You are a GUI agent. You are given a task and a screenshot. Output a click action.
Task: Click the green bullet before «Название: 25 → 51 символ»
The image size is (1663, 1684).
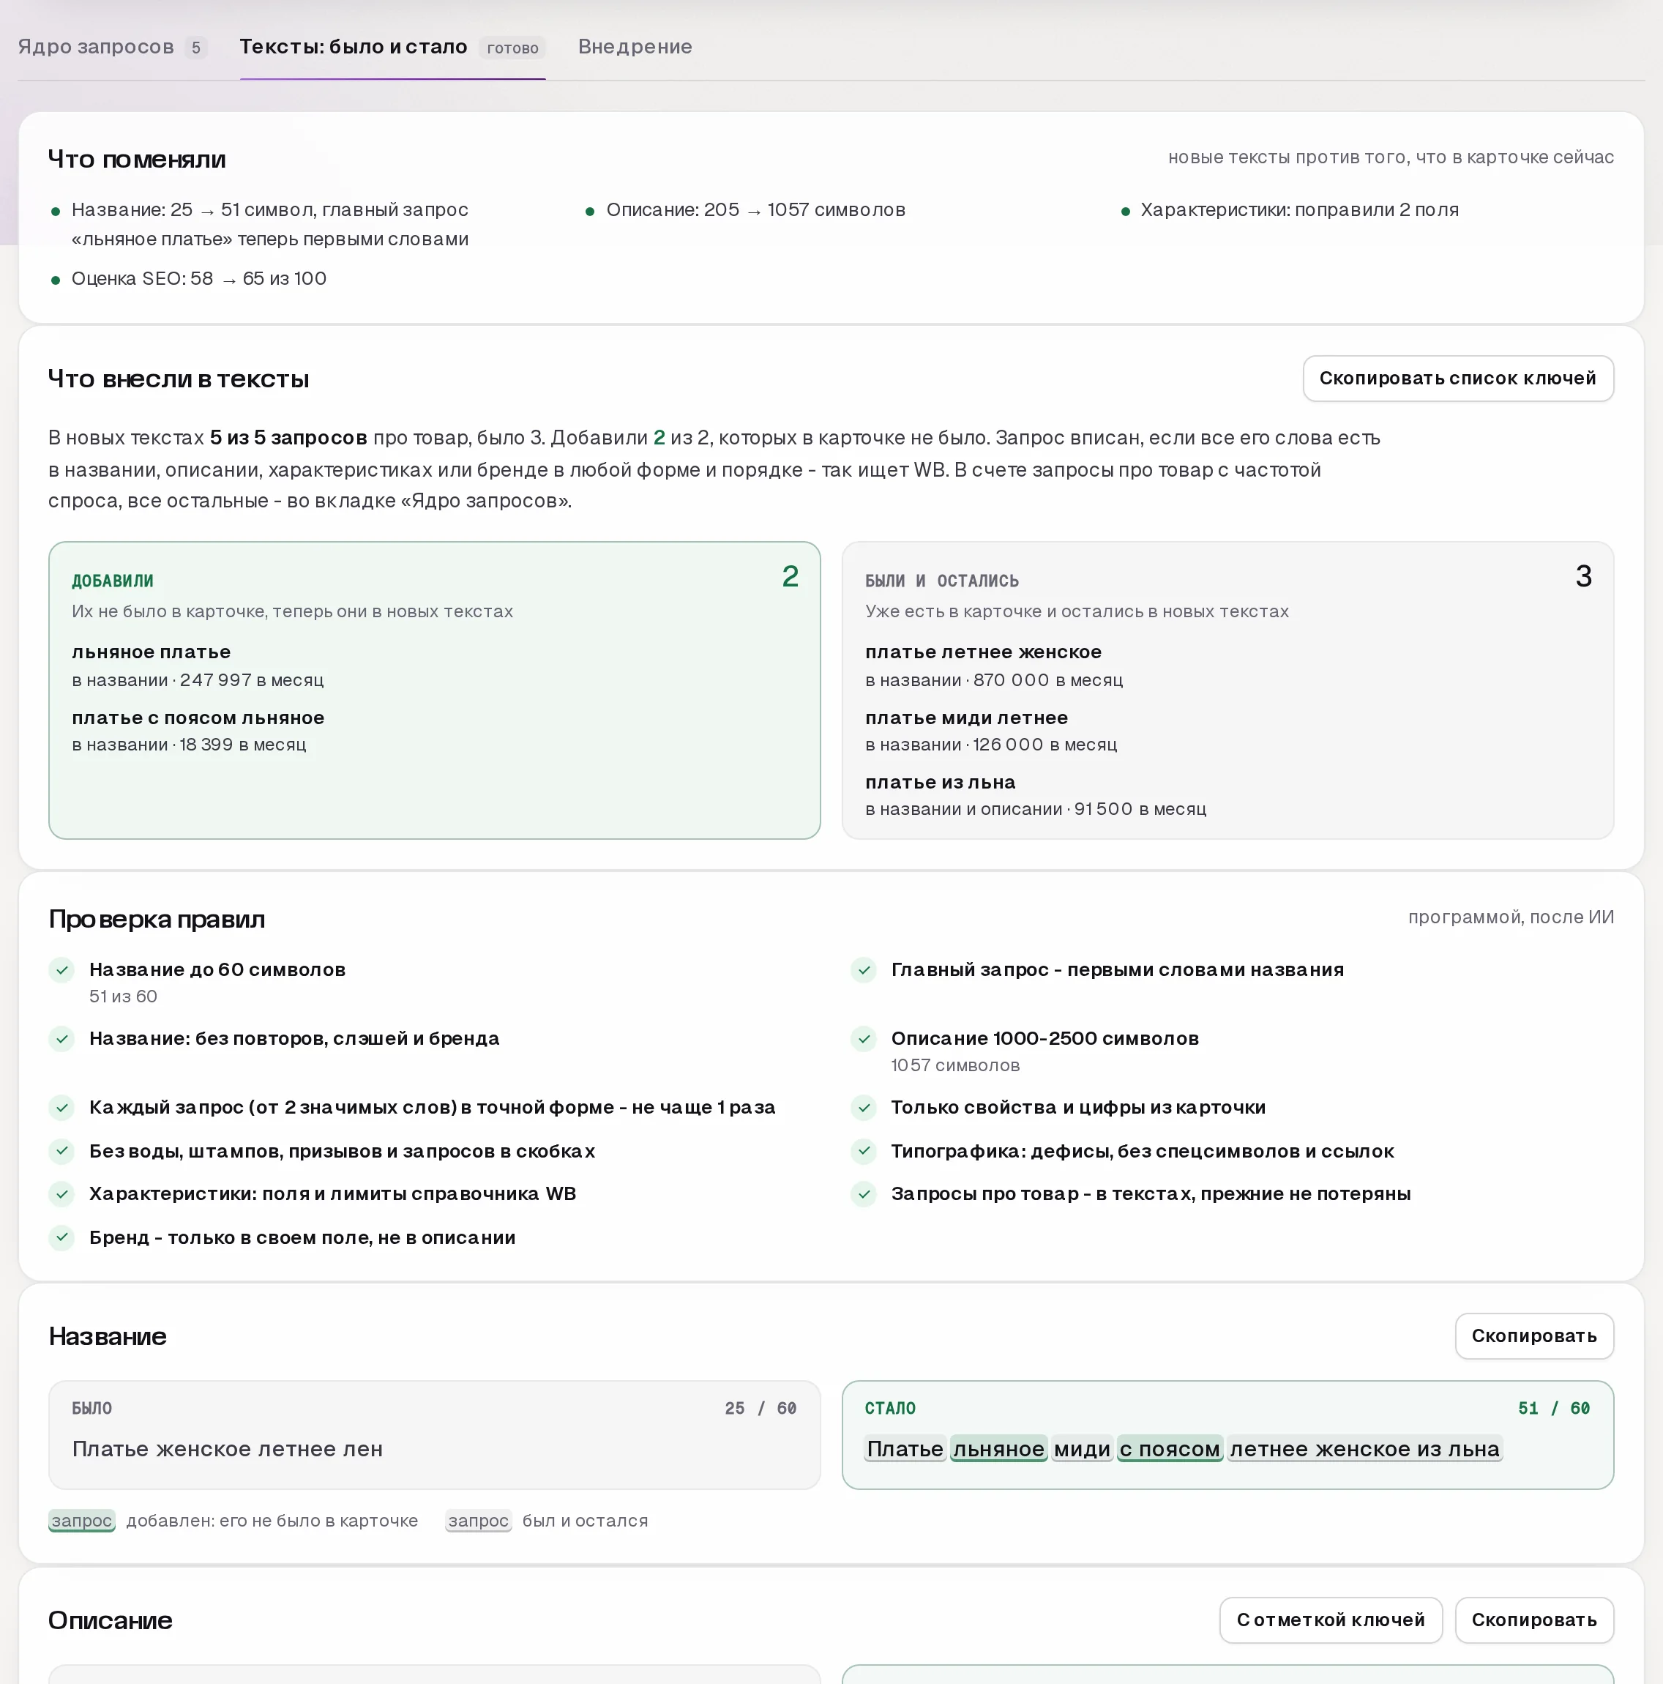(x=56, y=211)
